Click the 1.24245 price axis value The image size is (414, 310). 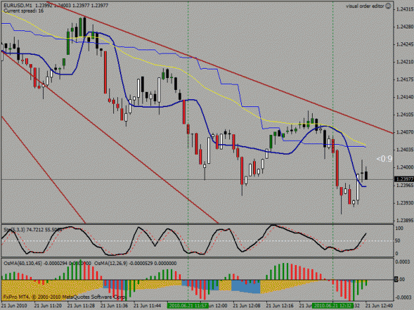click(x=405, y=44)
